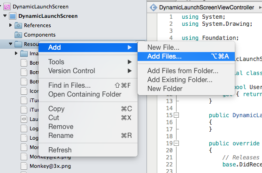Select Cut in context menu
The height and width of the screenshot is (173, 262).
[x=88, y=118]
